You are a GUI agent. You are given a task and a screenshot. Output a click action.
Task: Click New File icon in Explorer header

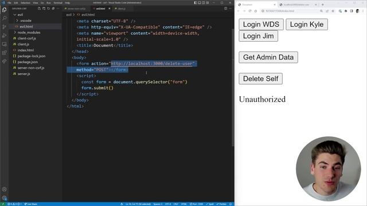point(39,9)
